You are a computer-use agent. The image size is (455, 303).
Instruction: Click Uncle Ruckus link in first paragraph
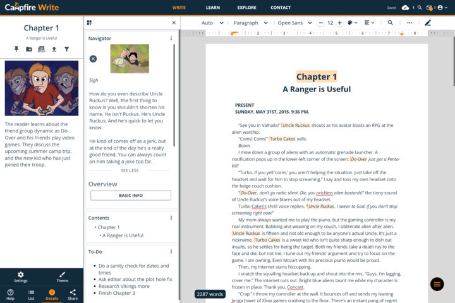(x=296, y=125)
